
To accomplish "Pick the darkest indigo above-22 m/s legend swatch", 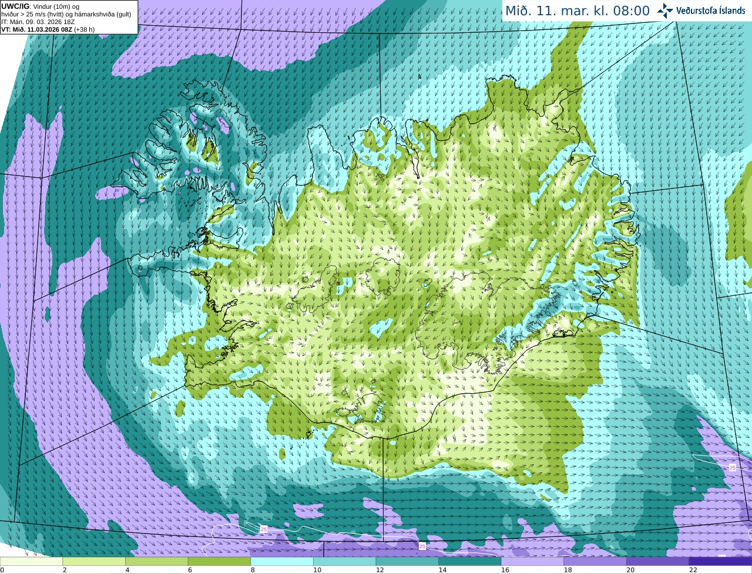I will click(x=720, y=562).
